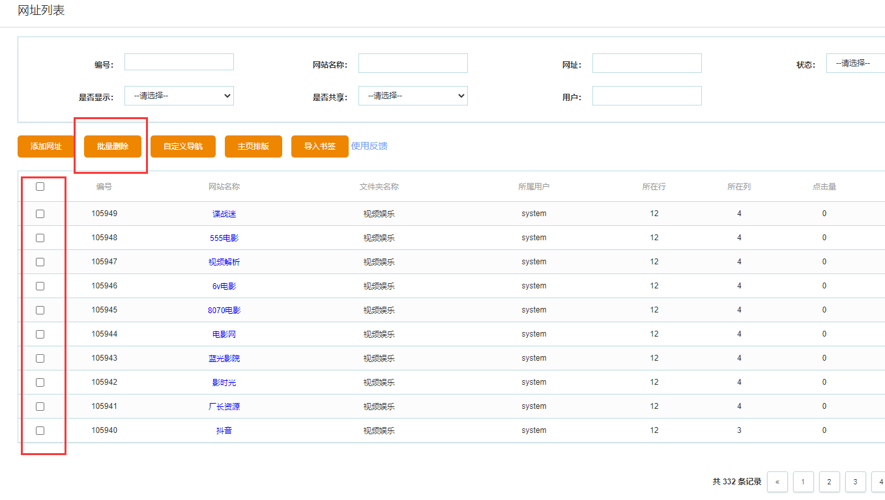Click the 主页排版 button
Viewport: 885px width, 500px height.
(x=253, y=146)
